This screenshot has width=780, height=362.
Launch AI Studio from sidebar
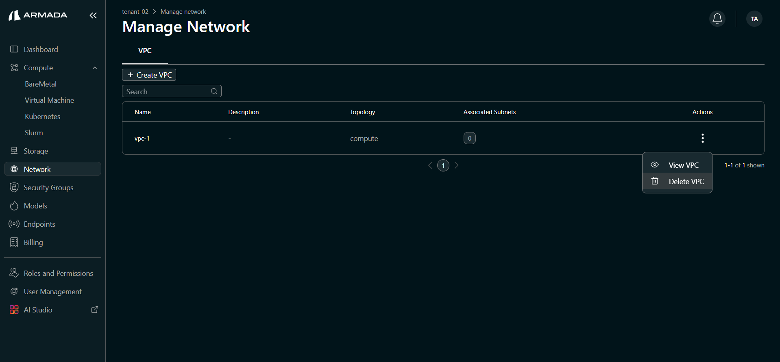(x=52, y=310)
